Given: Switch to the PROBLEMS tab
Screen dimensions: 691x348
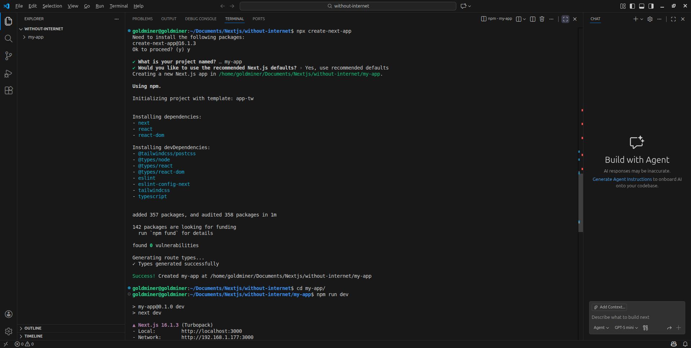Looking at the screenshot, I should (142, 19).
